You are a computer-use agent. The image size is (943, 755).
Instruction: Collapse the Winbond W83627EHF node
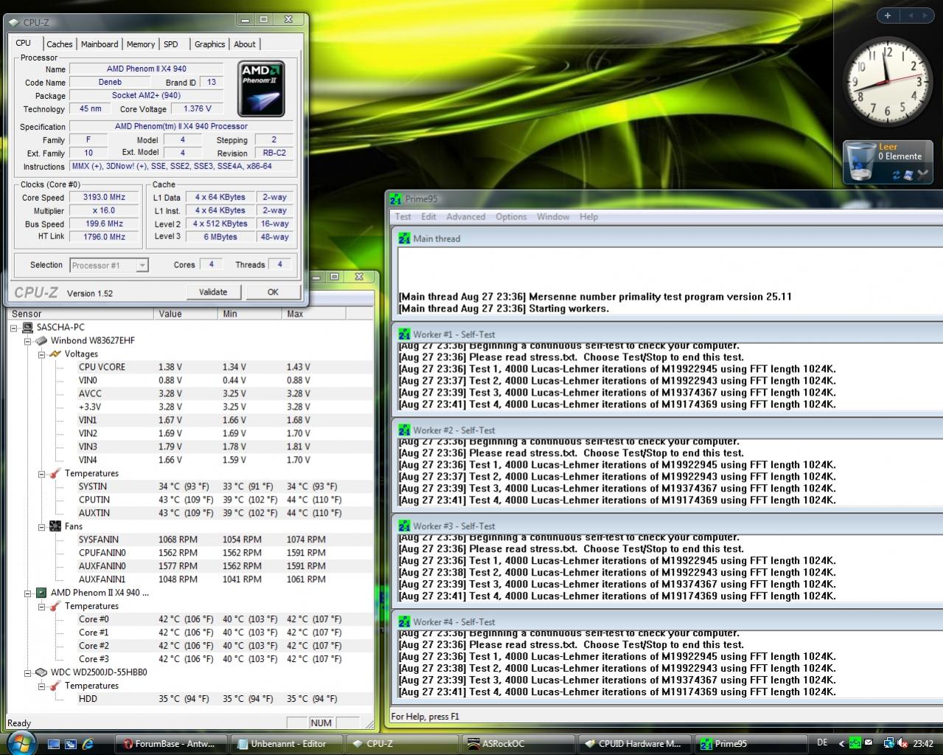coord(27,341)
